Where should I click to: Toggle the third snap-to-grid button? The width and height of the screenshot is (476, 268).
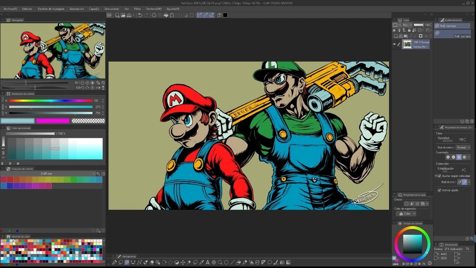pyautogui.click(x=212, y=15)
